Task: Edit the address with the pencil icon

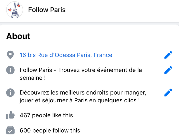Action: click(168, 55)
